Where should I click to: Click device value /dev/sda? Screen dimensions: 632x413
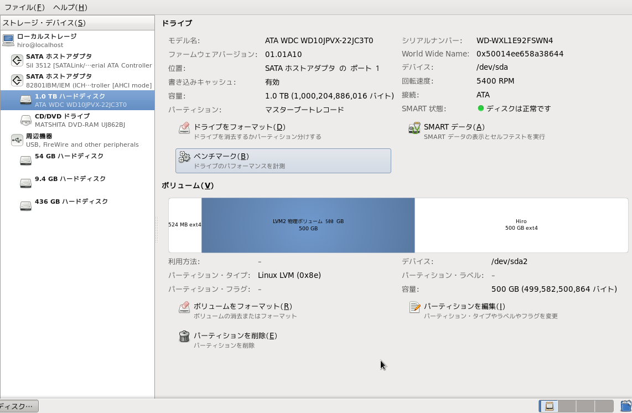[492, 67]
